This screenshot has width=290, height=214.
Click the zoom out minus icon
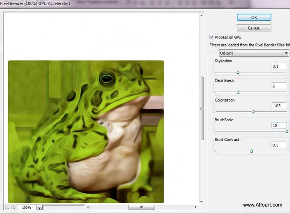click(7, 207)
